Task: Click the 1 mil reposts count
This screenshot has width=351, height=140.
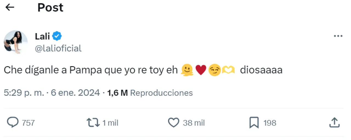Action: [x=110, y=123]
